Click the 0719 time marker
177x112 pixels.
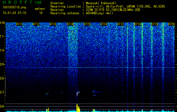click(154, 24)
